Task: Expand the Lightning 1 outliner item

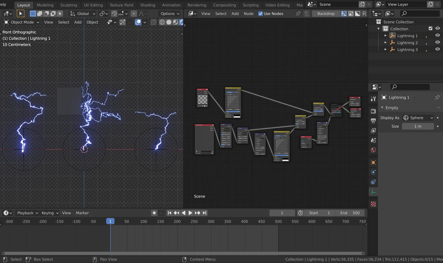Action: [x=385, y=35]
